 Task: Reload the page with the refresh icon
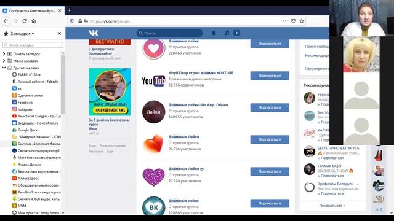click(x=25, y=21)
